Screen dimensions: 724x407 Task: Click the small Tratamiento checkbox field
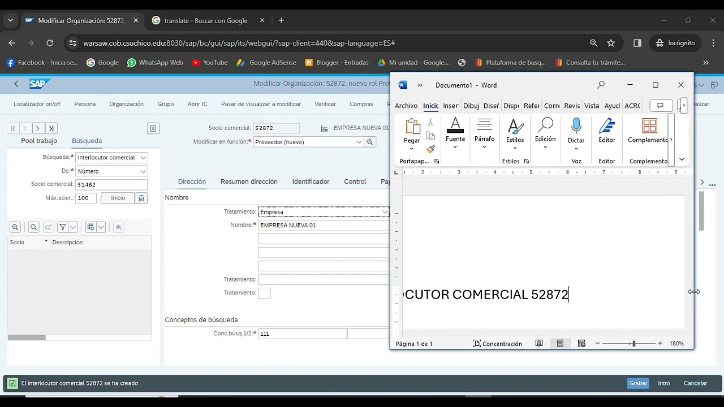(x=264, y=293)
